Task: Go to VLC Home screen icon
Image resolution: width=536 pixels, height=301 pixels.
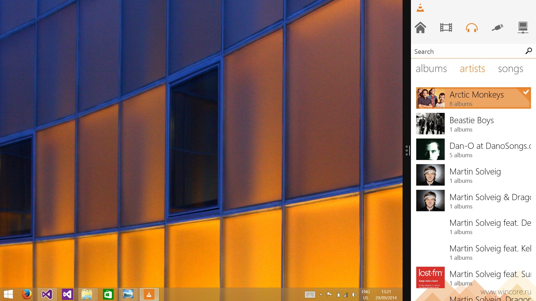Action: point(420,28)
